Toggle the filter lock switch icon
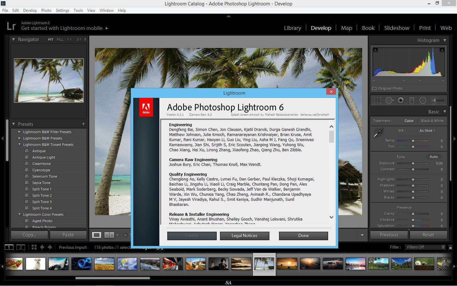 450,247
